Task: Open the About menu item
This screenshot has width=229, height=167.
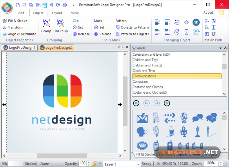Action: point(208,13)
